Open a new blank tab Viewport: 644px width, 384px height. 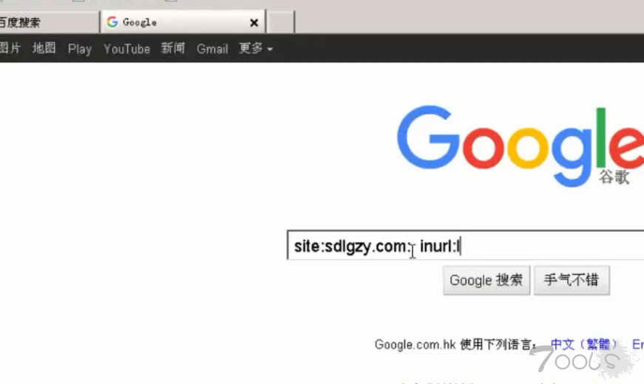click(281, 22)
